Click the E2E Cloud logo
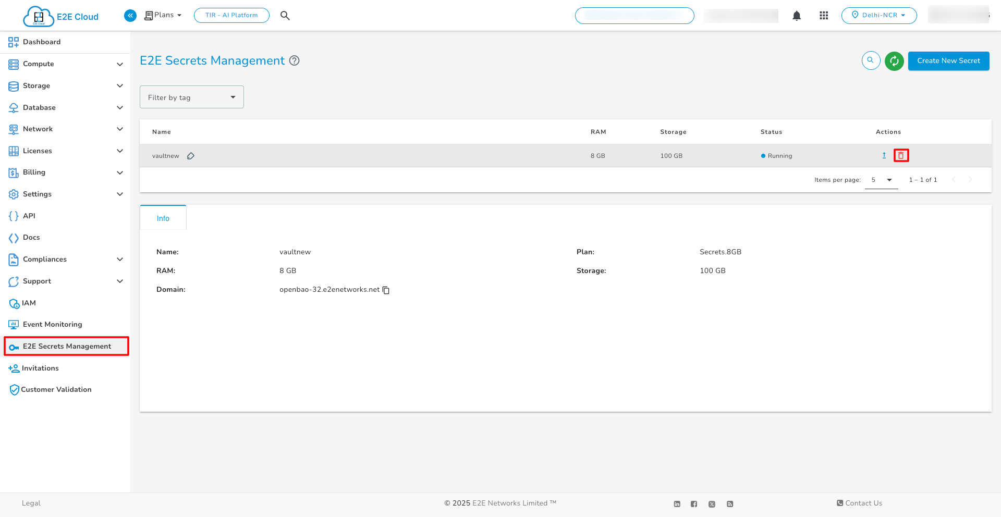The width and height of the screenshot is (1001, 517). pyautogui.click(x=61, y=16)
